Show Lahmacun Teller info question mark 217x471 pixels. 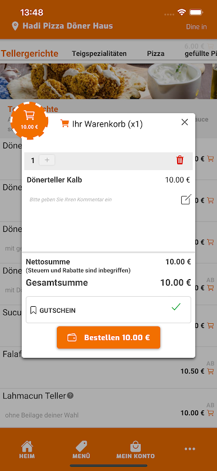point(70,396)
